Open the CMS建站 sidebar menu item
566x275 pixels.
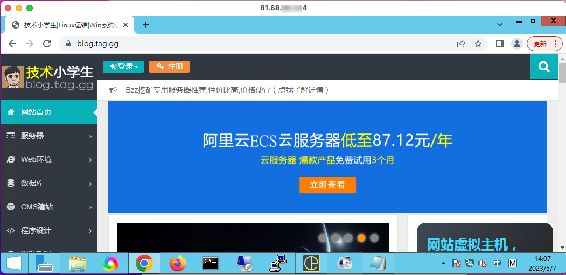(x=48, y=207)
